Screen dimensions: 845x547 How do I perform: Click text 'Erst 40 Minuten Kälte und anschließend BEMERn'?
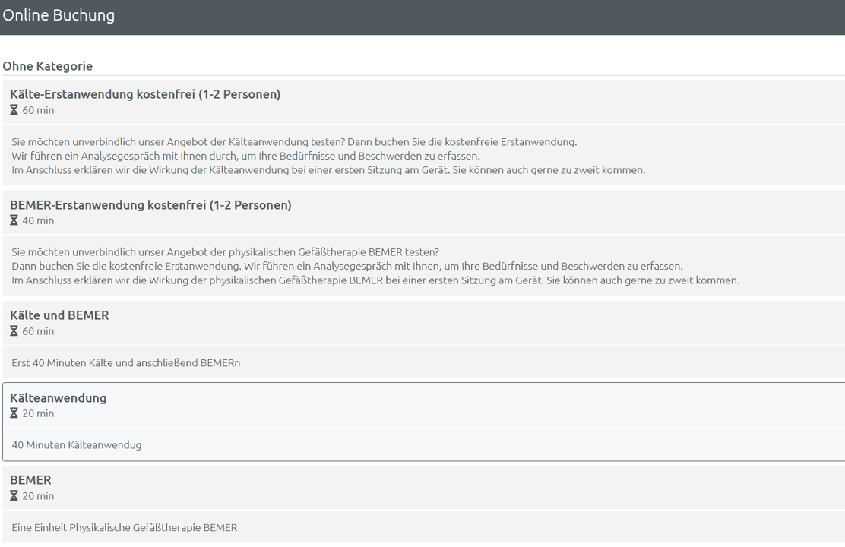click(x=125, y=363)
